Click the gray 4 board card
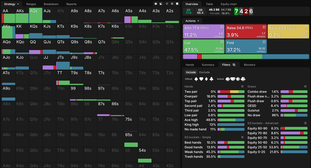 click(x=241, y=12)
